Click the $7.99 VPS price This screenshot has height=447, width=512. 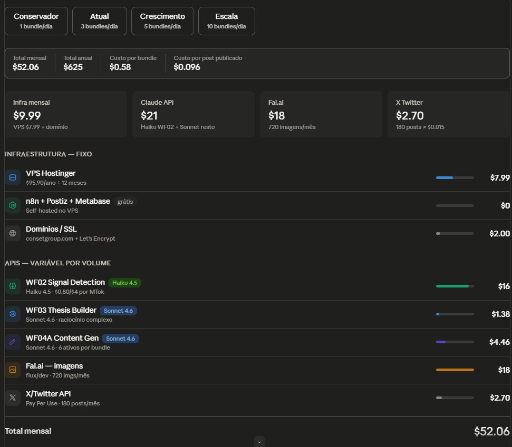click(500, 177)
